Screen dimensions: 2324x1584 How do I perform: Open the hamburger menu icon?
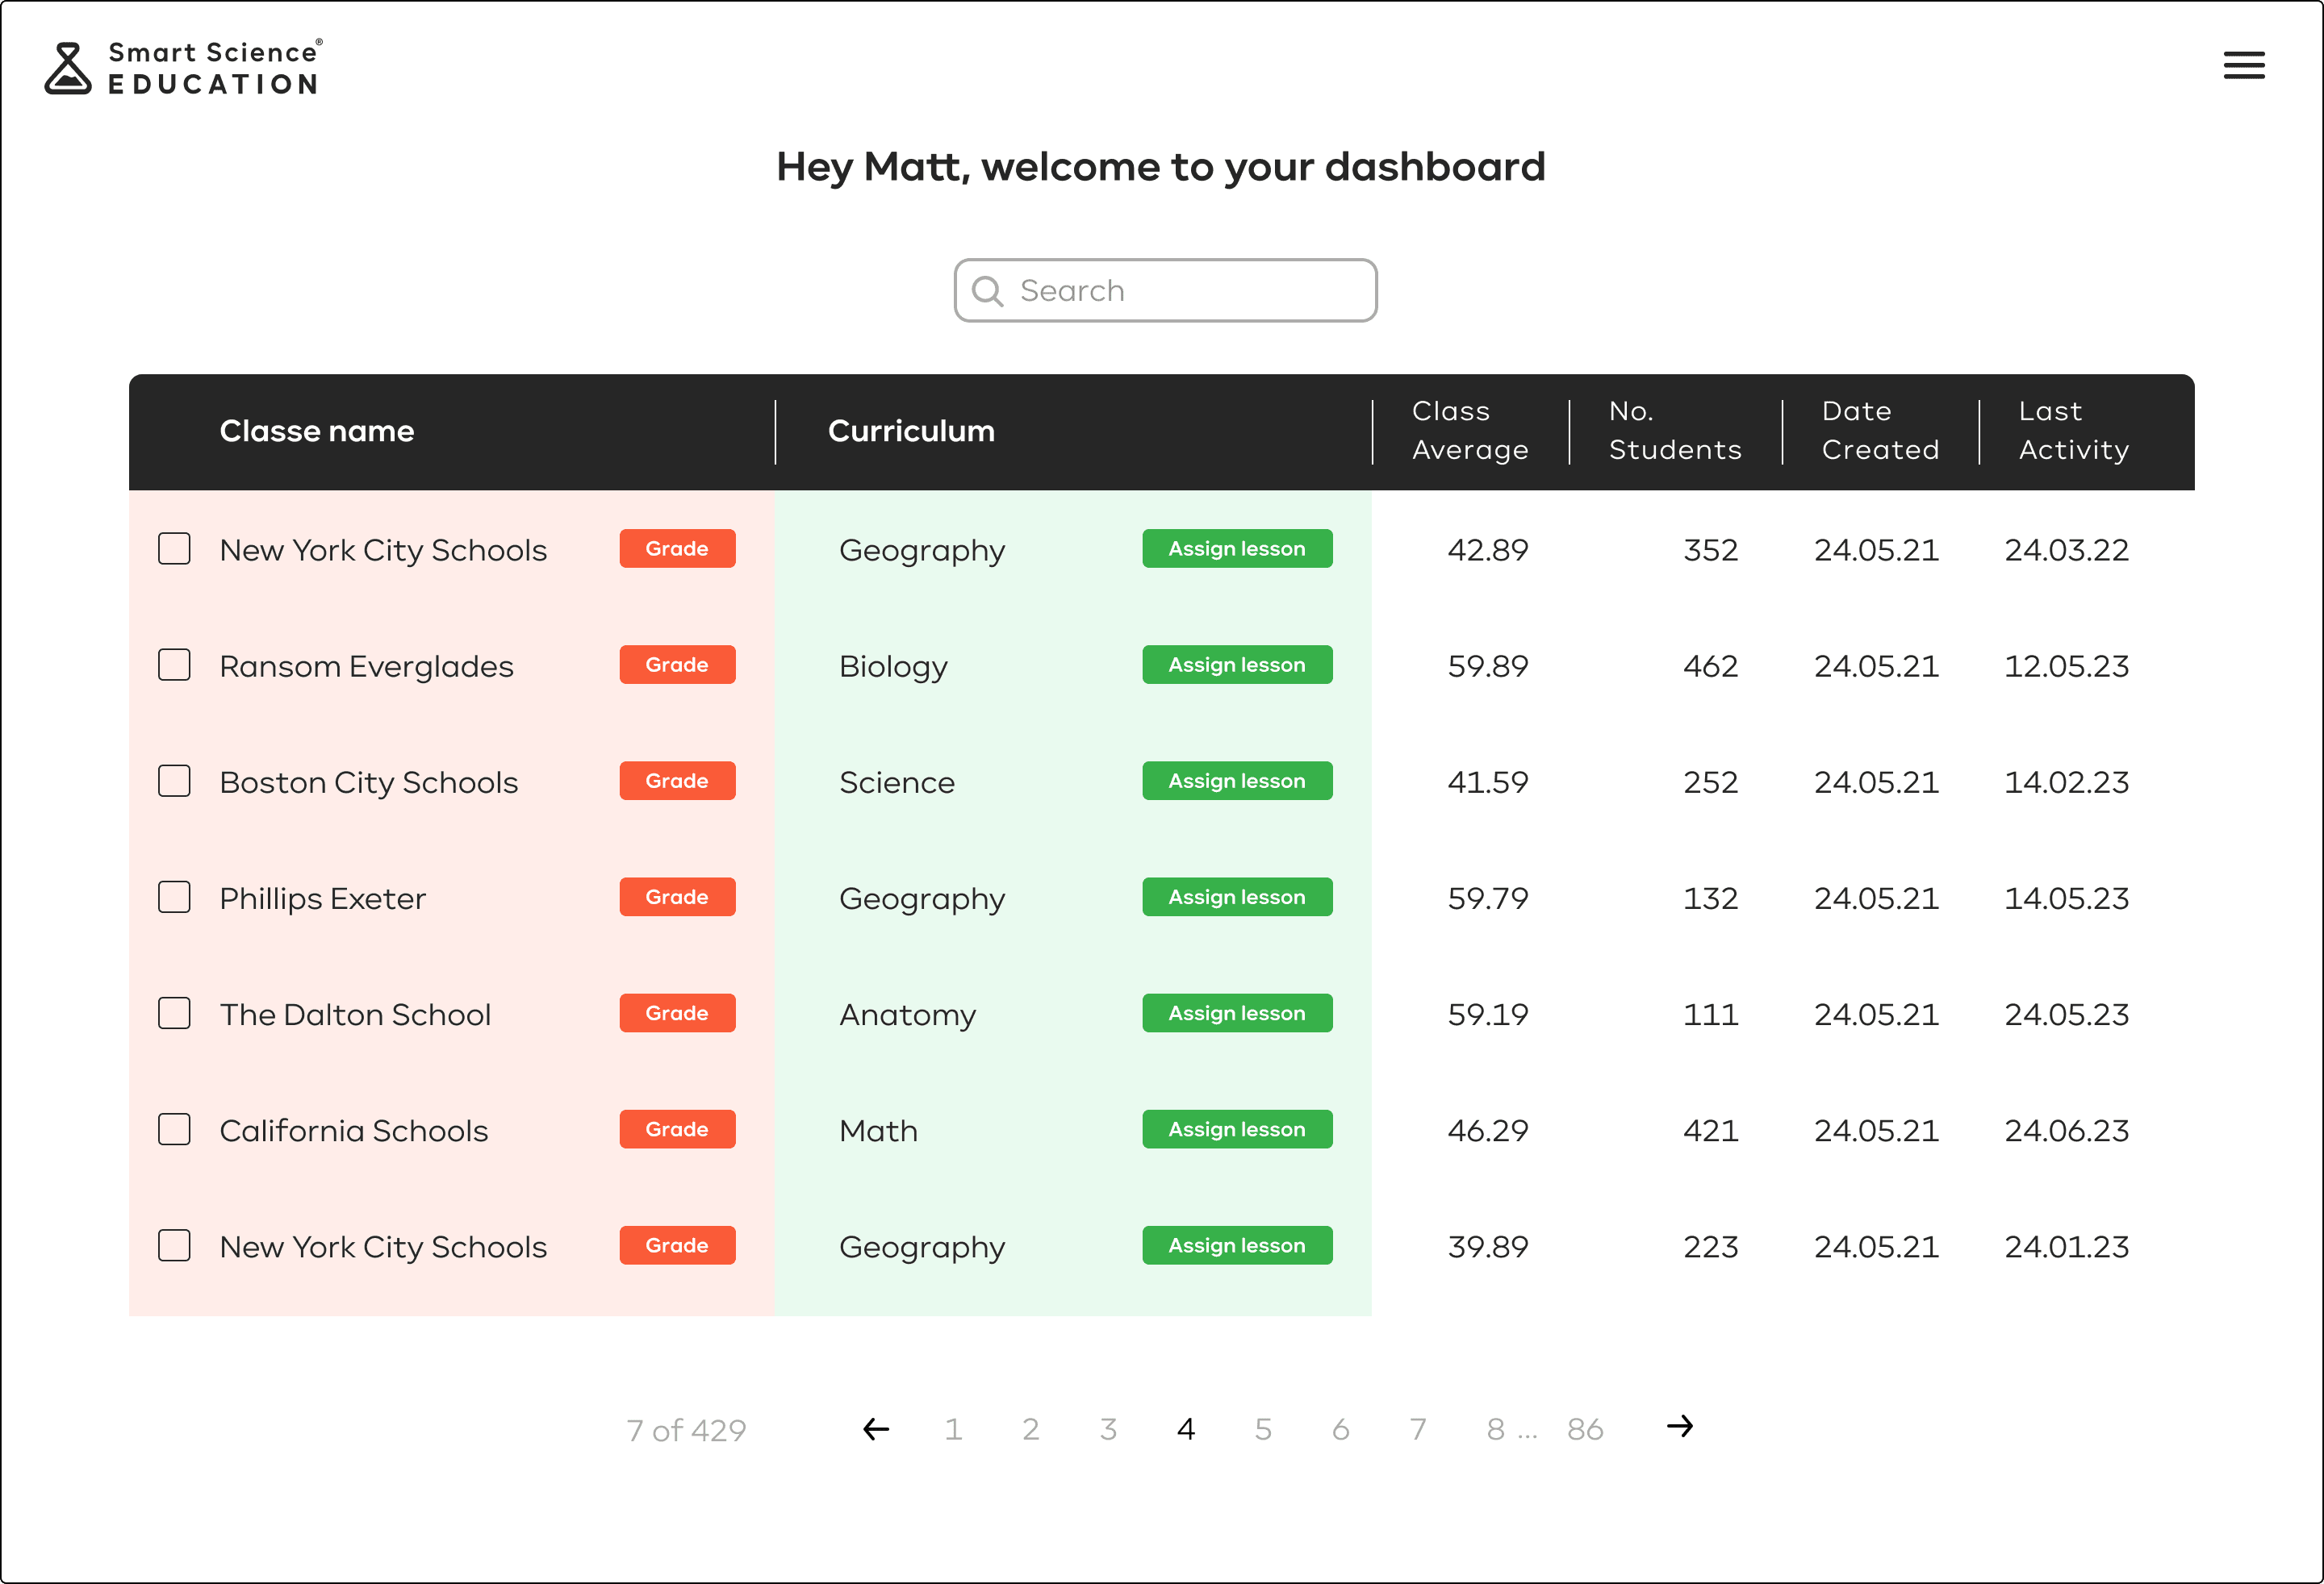[x=2243, y=66]
